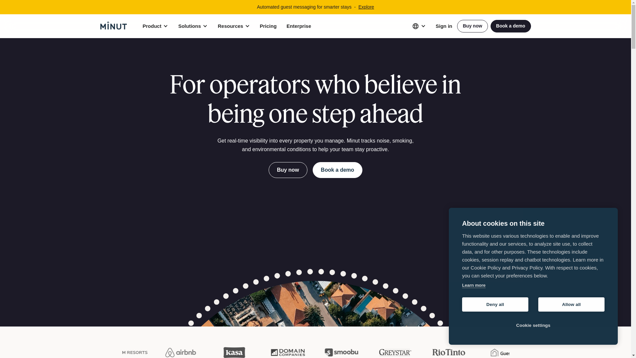
Task: Allow all cookies
Action: point(571,304)
